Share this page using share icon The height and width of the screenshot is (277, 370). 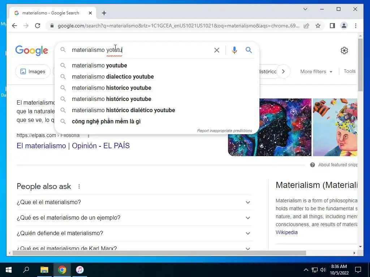306,26
